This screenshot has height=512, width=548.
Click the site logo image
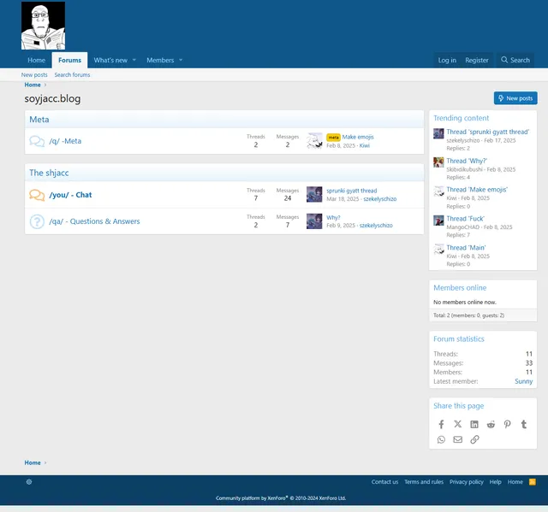(43, 26)
